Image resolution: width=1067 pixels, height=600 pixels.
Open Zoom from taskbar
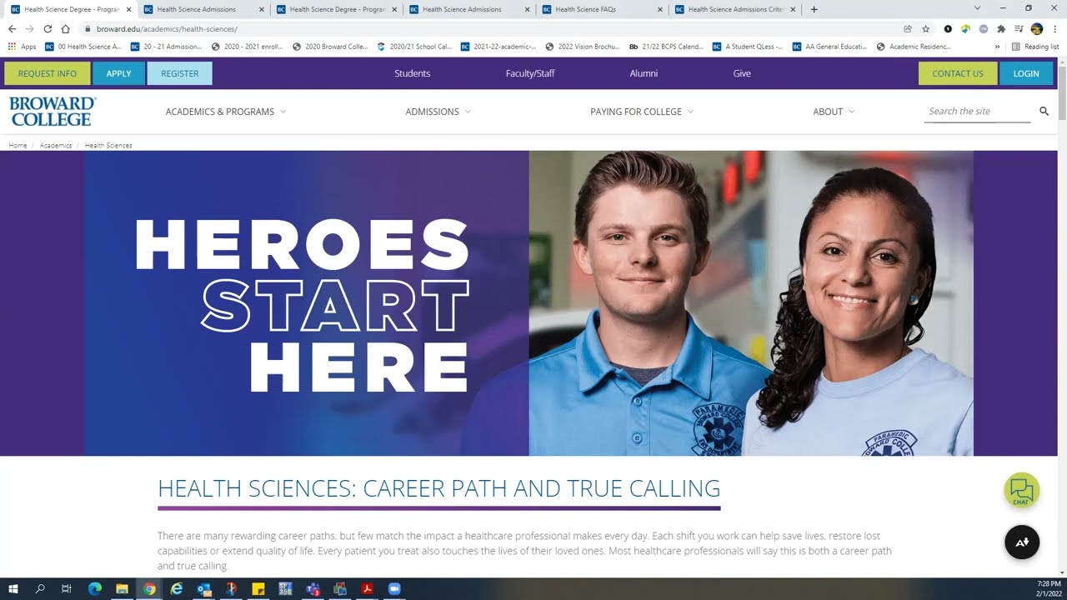pyautogui.click(x=394, y=589)
